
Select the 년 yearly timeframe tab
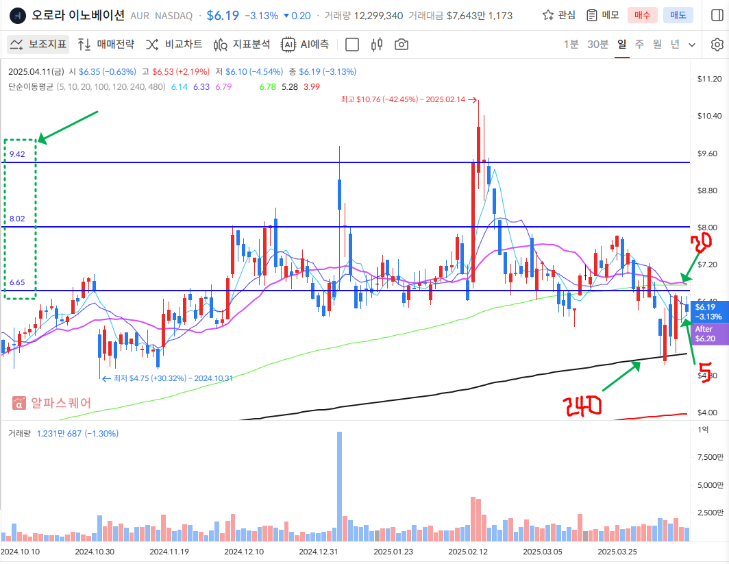(x=675, y=44)
